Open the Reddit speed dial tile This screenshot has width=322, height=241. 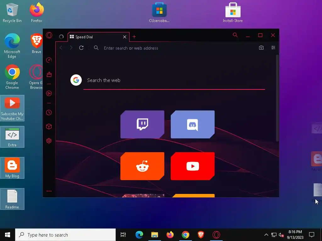(x=142, y=166)
